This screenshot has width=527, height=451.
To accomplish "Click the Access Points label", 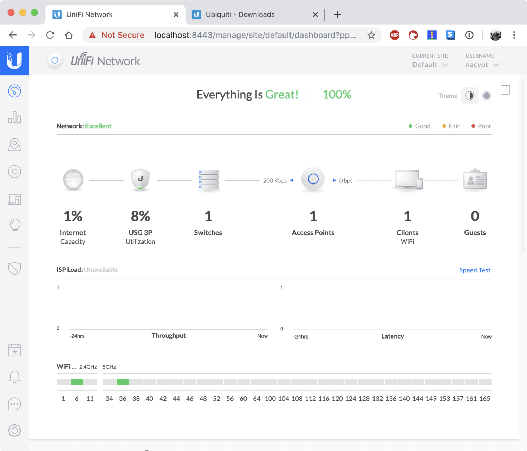I will 313,233.
